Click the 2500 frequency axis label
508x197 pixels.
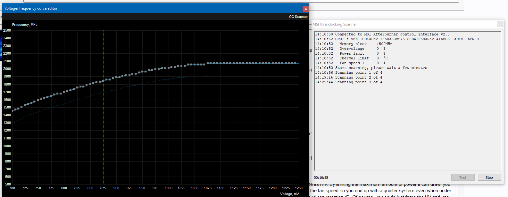point(7,30)
